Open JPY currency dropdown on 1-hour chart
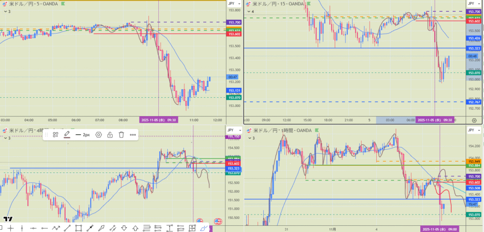 click(x=471, y=130)
